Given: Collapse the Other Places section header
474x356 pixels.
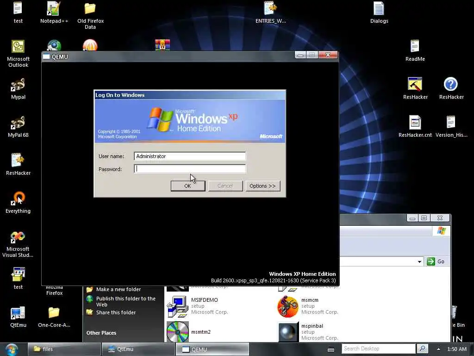Looking at the screenshot, I should (101, 333).
